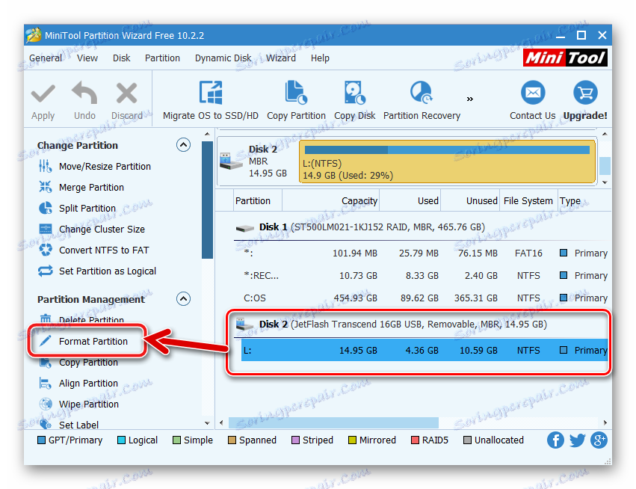Sort by Used column header
The width and height of the screenshot is (636, 489).
[x=410, y=200]
